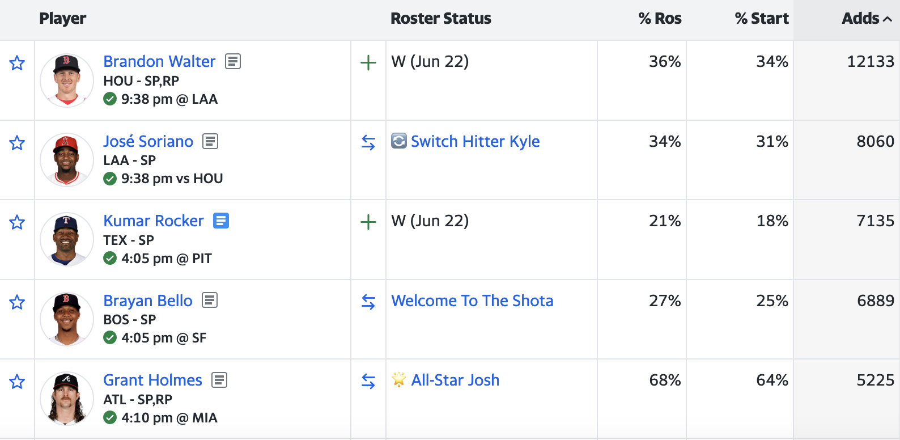Click José Soriano's player notes icon
This screenshot has height=440, width=900.
tap(210, 141)
